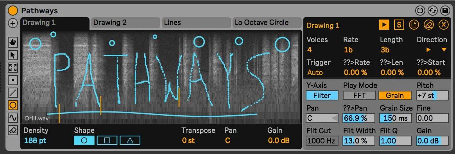Switch play mode to FFT
The width and height of the screenshot is (455, 154).
pos(360,95)
